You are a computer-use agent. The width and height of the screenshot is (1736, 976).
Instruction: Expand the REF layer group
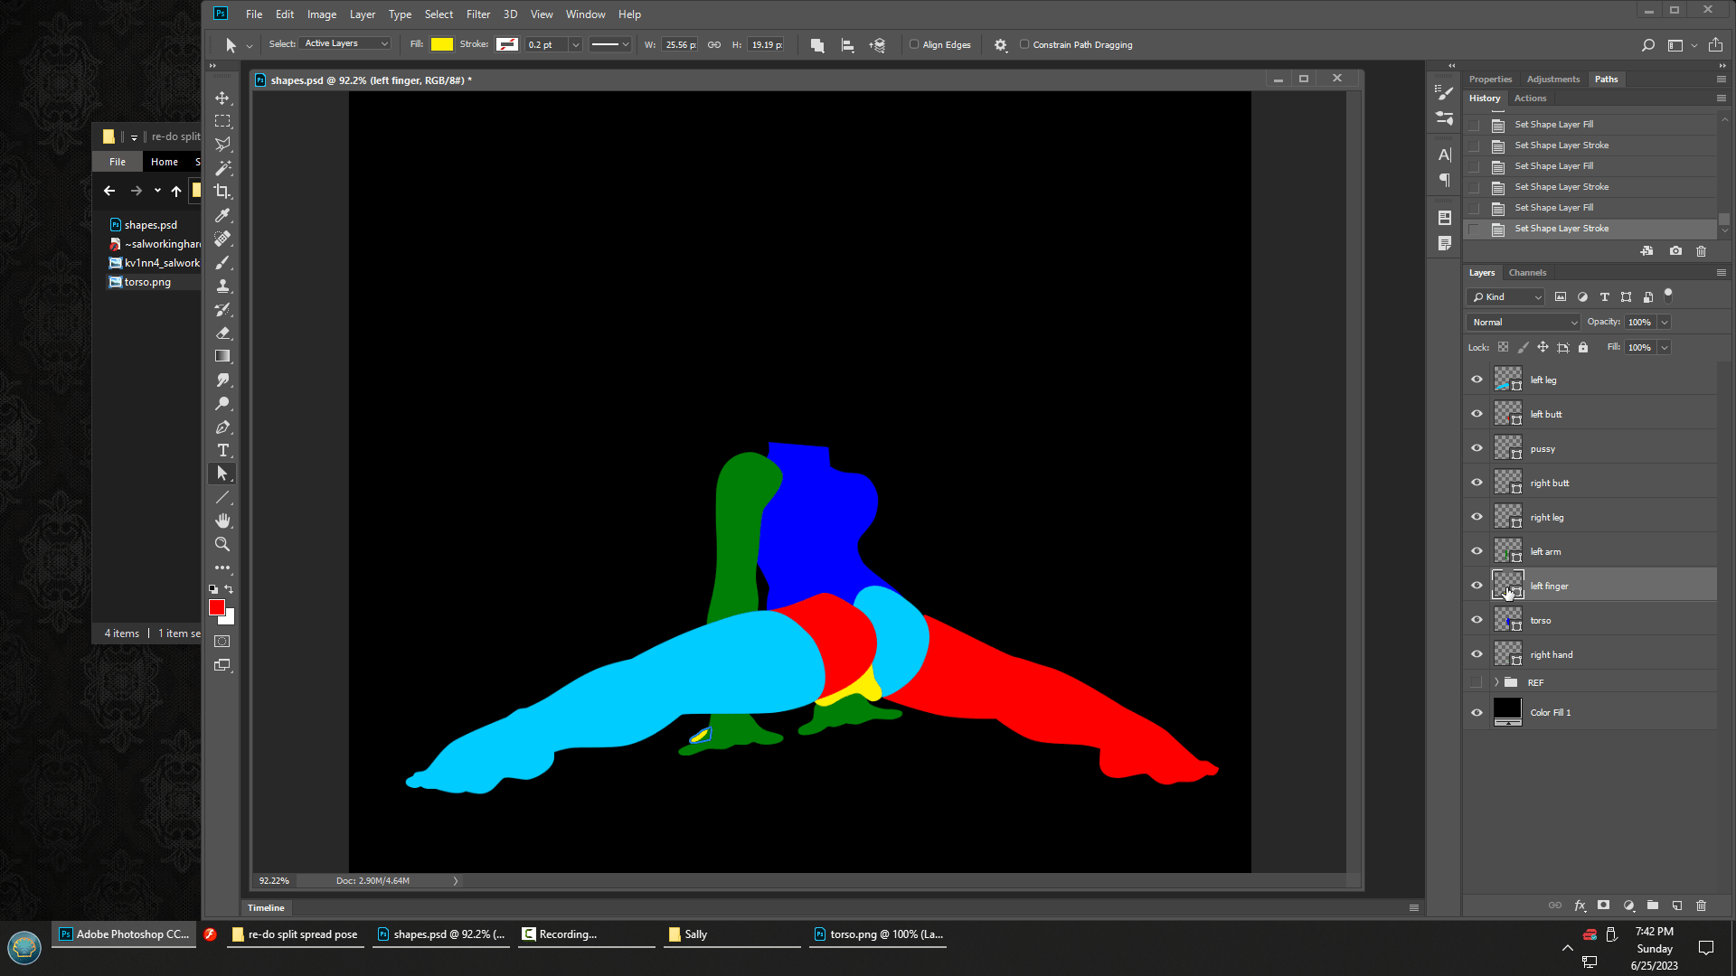pyautogui.click(x=1496, y=682)
